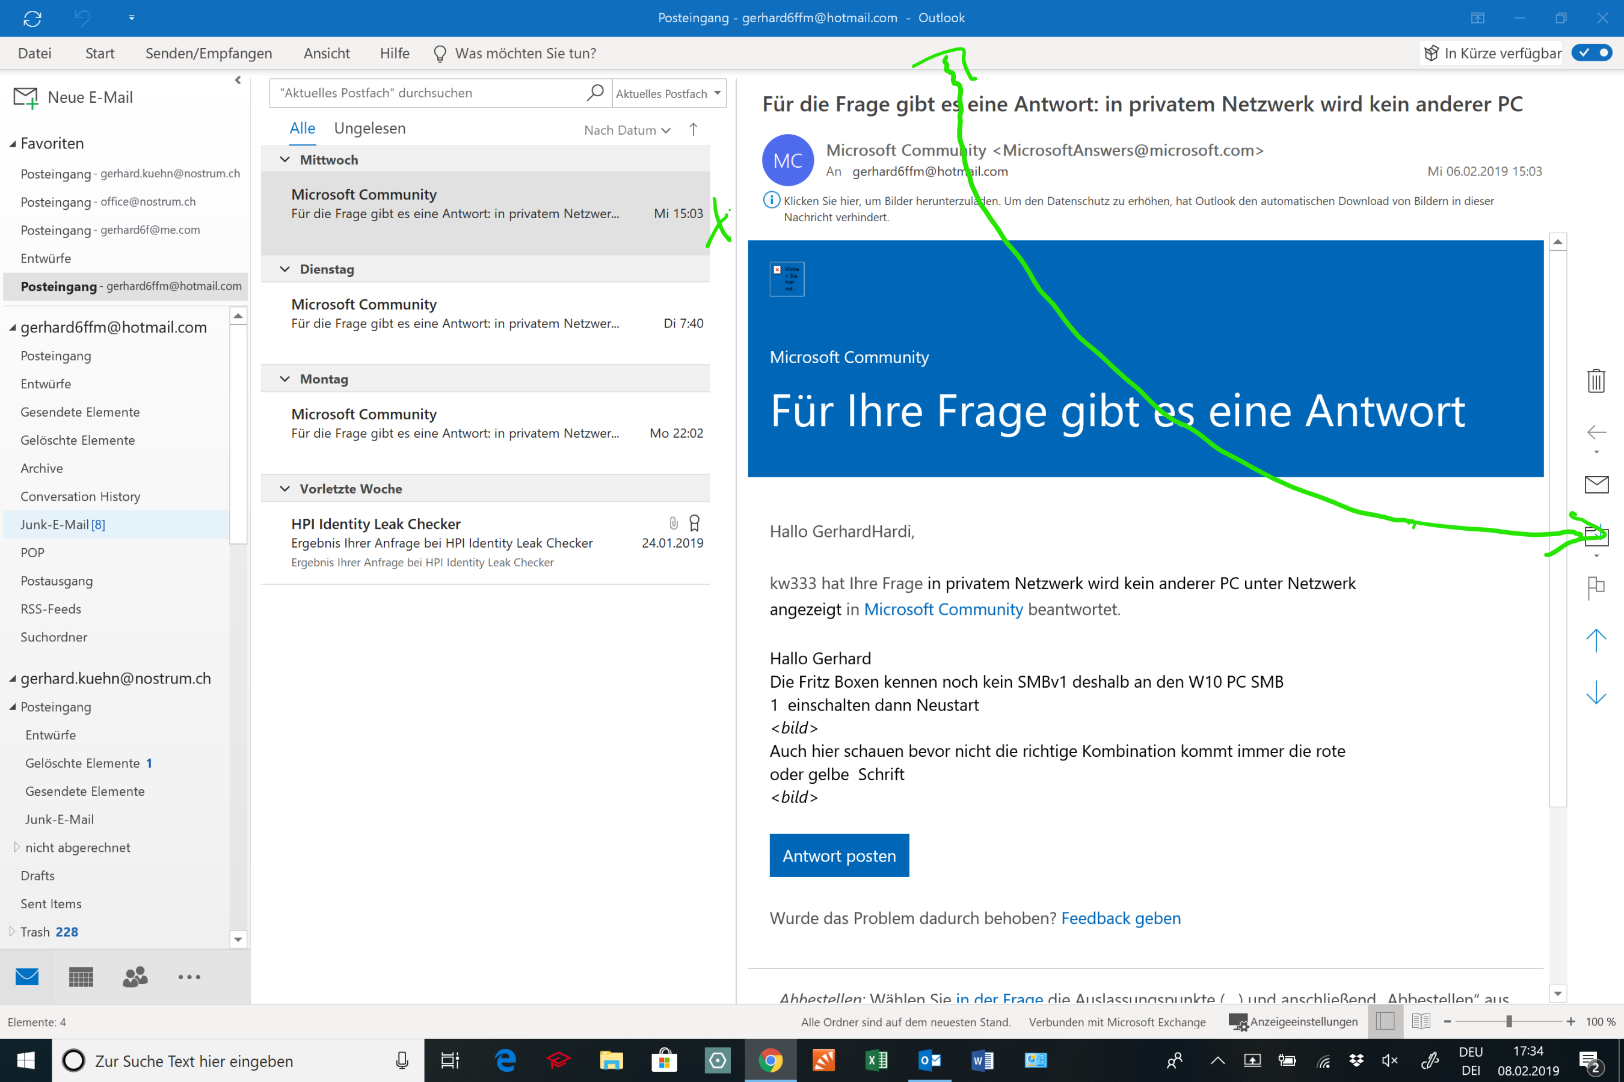Image resolution: width=1624 pixels, height=1082 pixels.
Task: Click the 100 % zoom level
Action: (x=1601, y=1021)
